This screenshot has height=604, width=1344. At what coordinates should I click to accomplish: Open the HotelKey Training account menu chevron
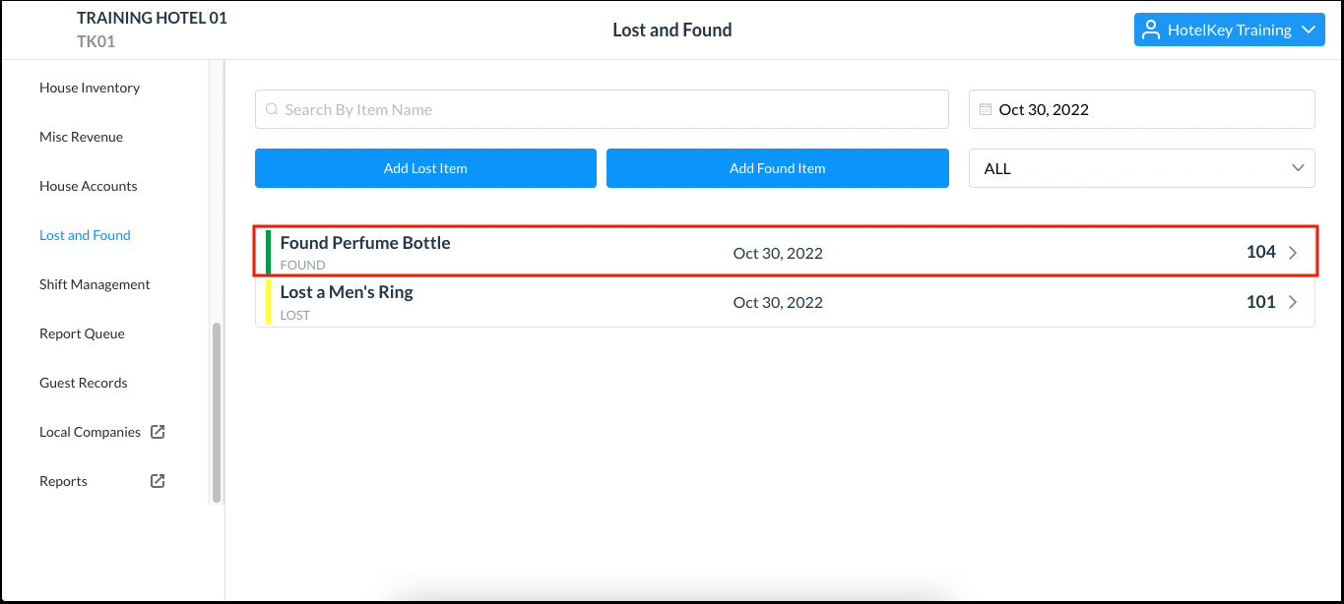pos(1309,30)
